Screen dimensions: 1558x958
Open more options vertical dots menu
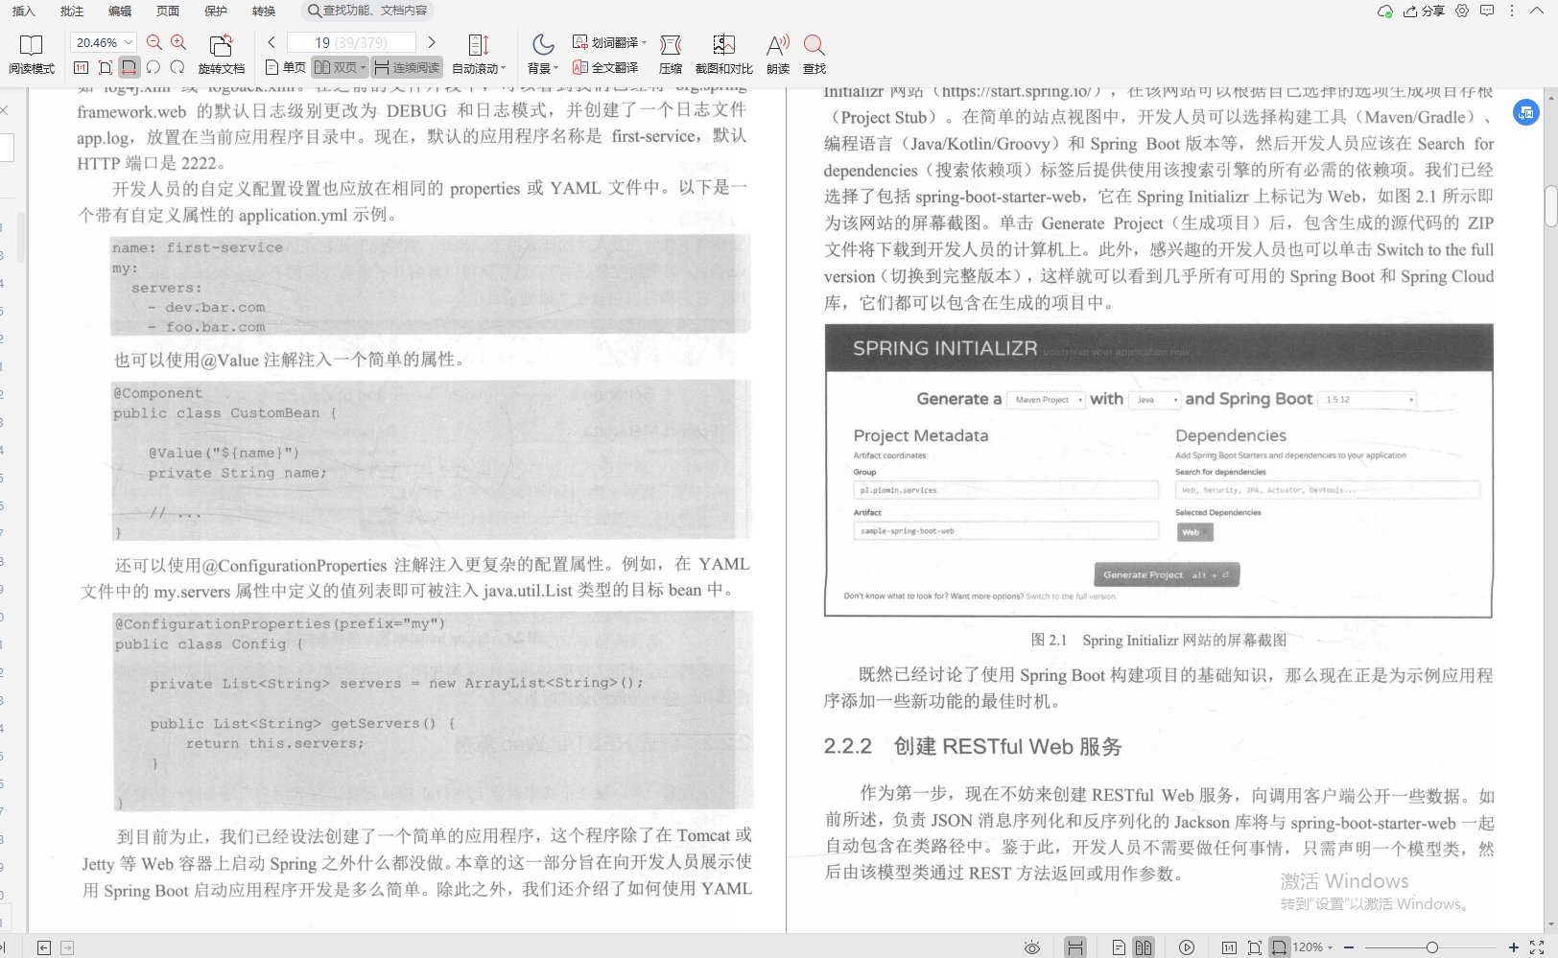click(x=1512, y=11)
